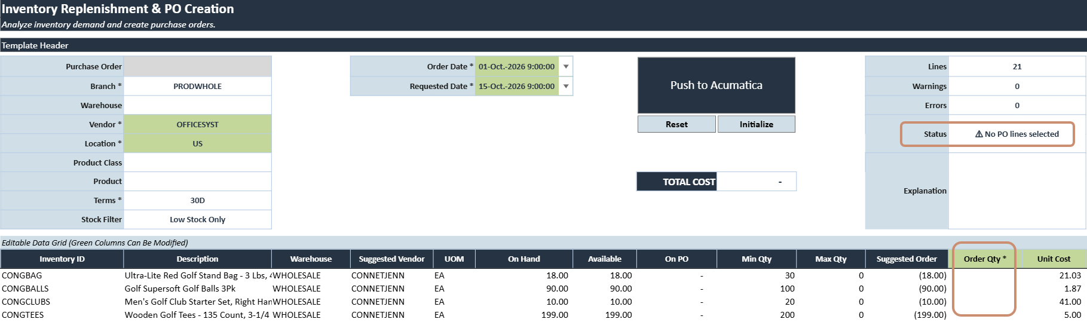Click the Min Qty column header

(757, 259)
